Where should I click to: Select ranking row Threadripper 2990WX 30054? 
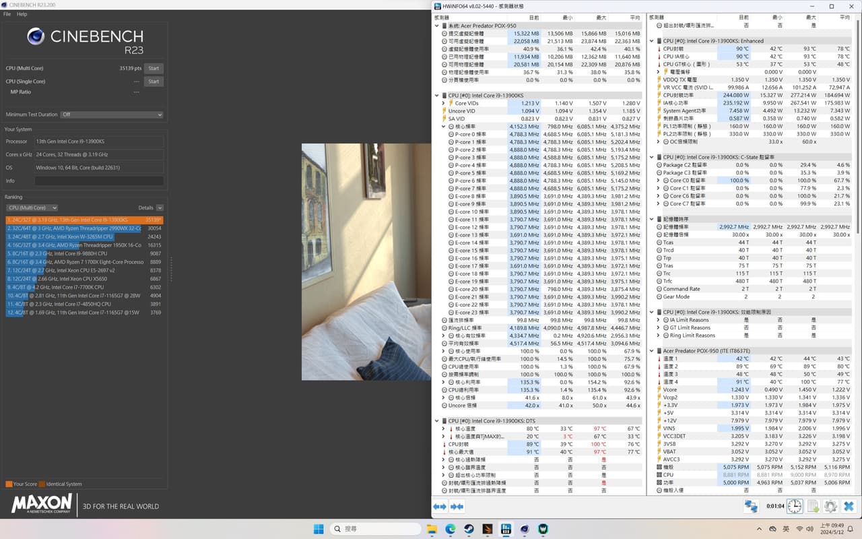pos(84,228)
